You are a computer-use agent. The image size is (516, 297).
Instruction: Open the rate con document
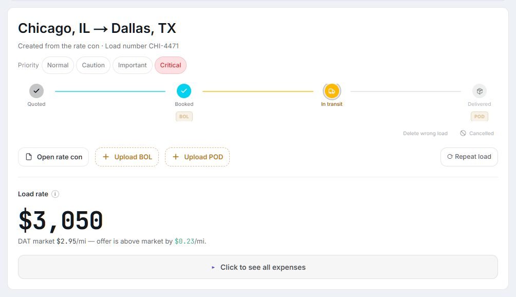pyautogui.click(x=53, y=157)
